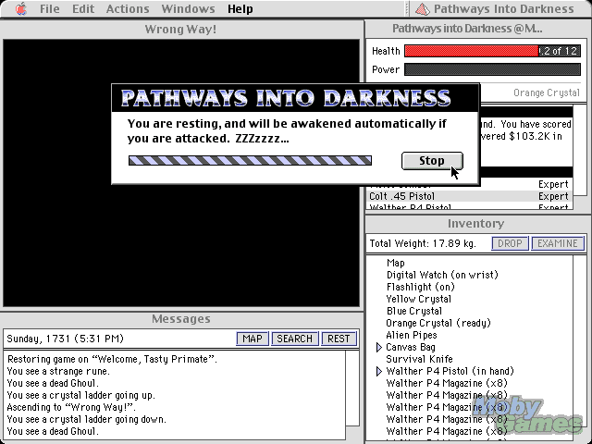The height and width of the screenshot is (444, 592).
Task: Click the 'Ascending to Wrong Way!' message
Action: pos(71,407)
